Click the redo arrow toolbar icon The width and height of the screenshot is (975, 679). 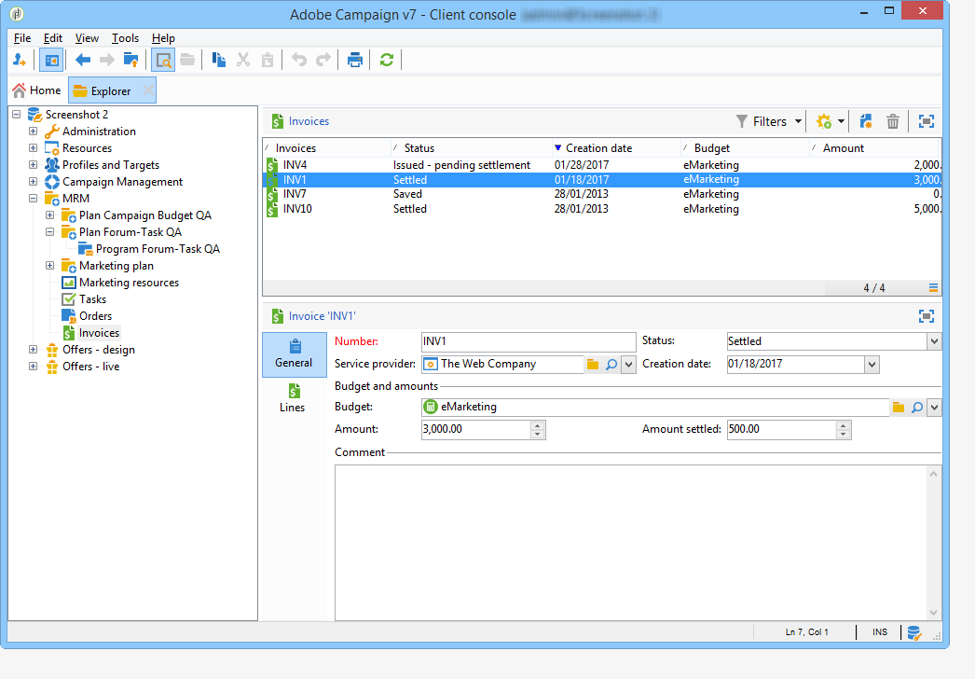(323, 61)
